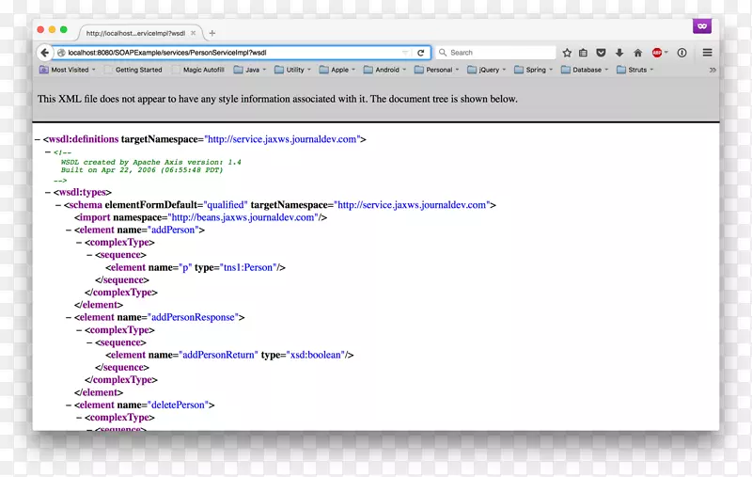This screenshot has height=477, width=752.
Task: Click the XML no style information message
Action: (277, 99)
